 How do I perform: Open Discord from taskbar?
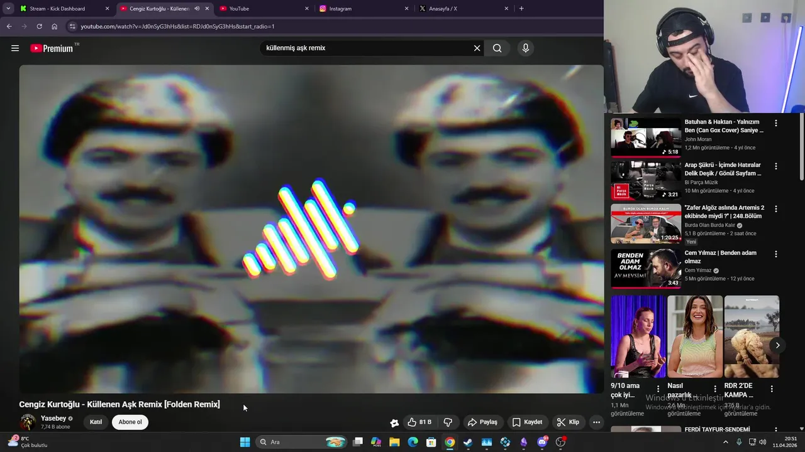coord(542,442)
